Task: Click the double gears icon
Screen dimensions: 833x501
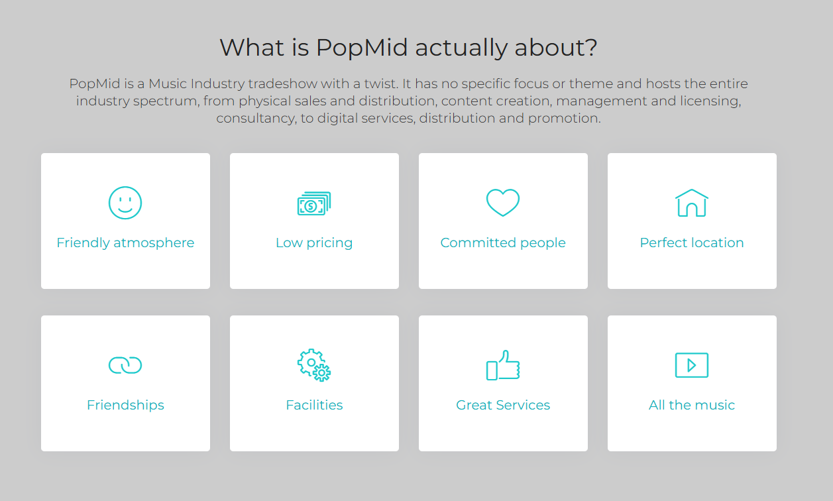Action: click(x=314, y=365)
